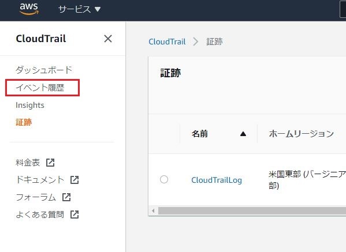The height and width of the screenshot is (252, 346).
Task: Click external link icon next to 料金表
Action: tap(50, 163)
